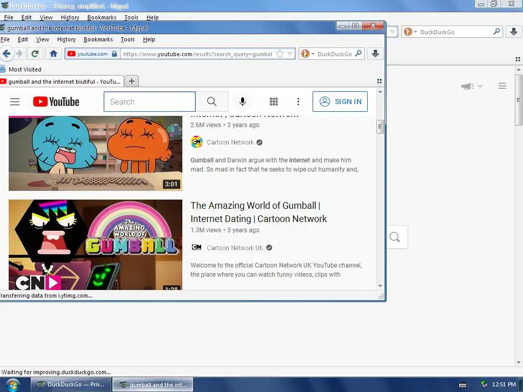Focus the YouTube Search field
The height and width of the screenshot is (392, 523).
150,102
